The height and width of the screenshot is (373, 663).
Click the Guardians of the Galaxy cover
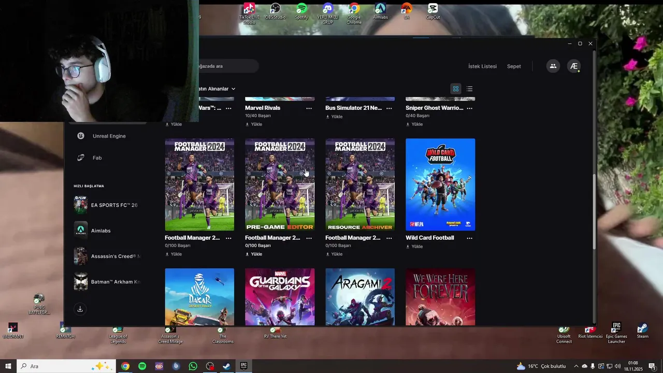280,297
